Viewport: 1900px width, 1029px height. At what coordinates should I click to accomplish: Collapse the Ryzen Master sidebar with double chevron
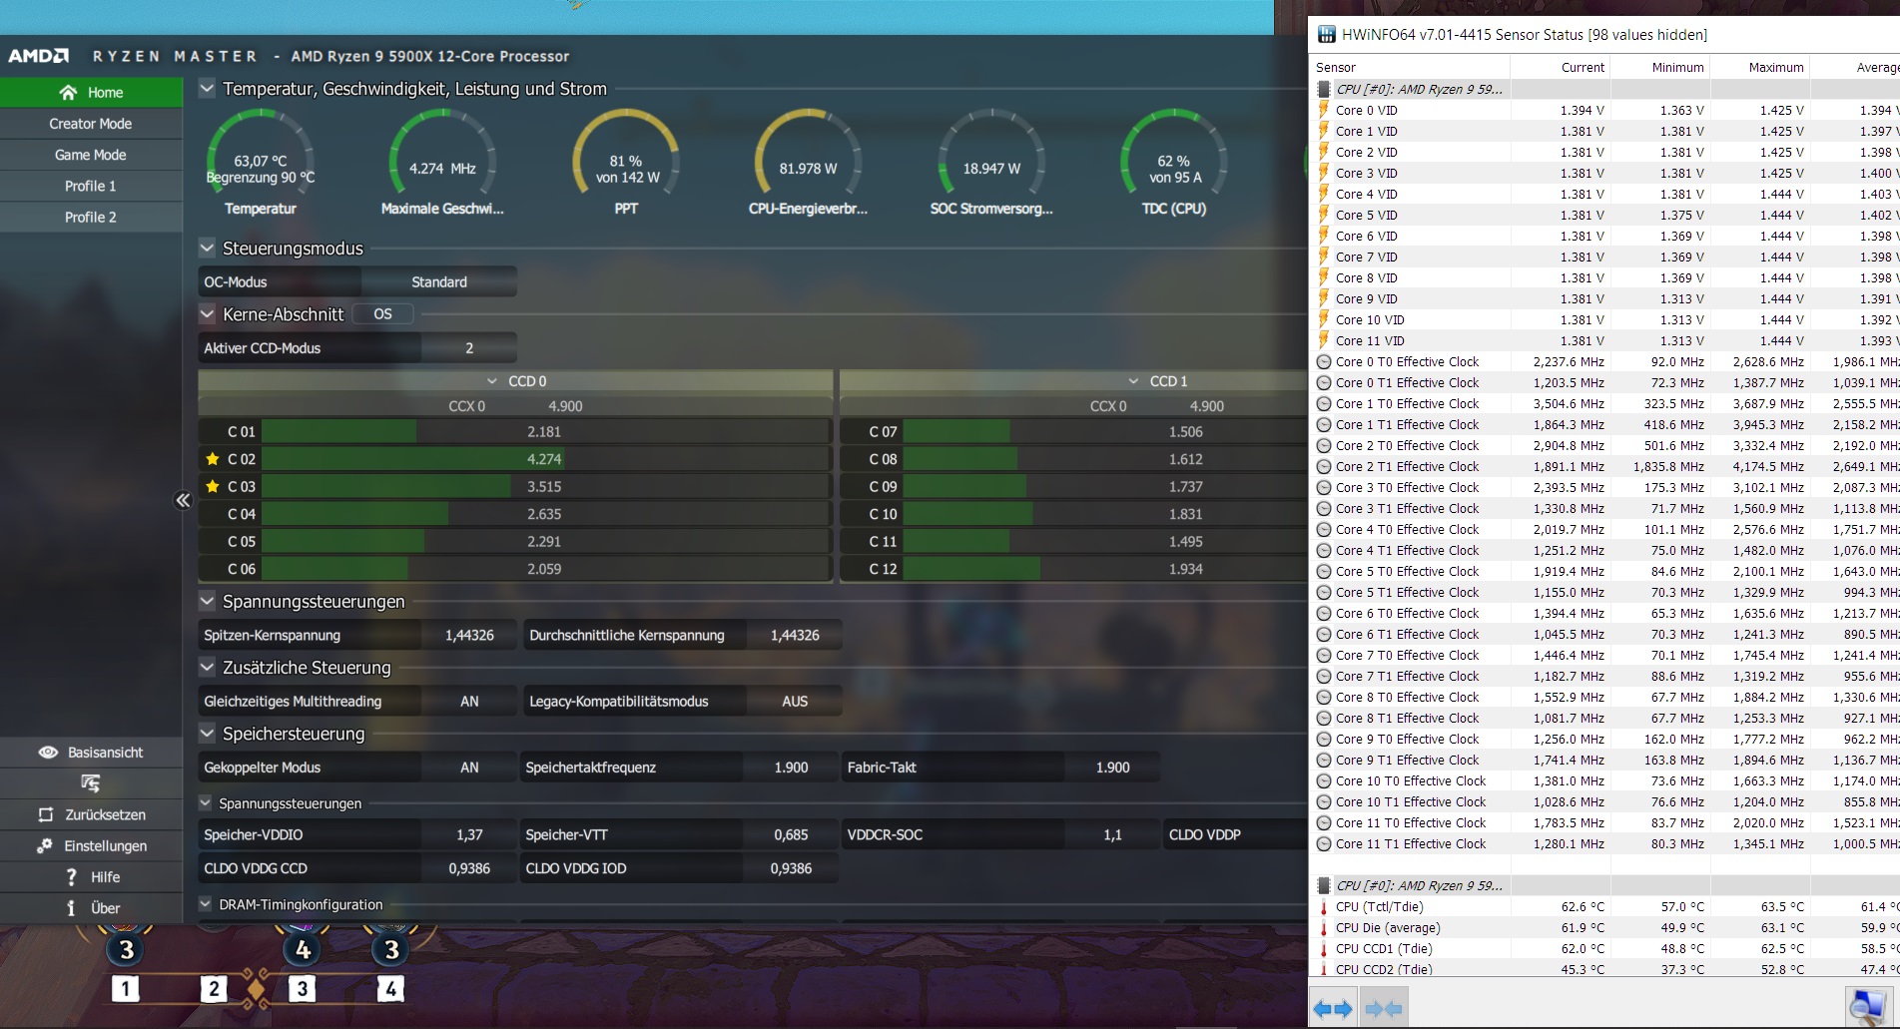pyautogui.click(x=183, y=500)
